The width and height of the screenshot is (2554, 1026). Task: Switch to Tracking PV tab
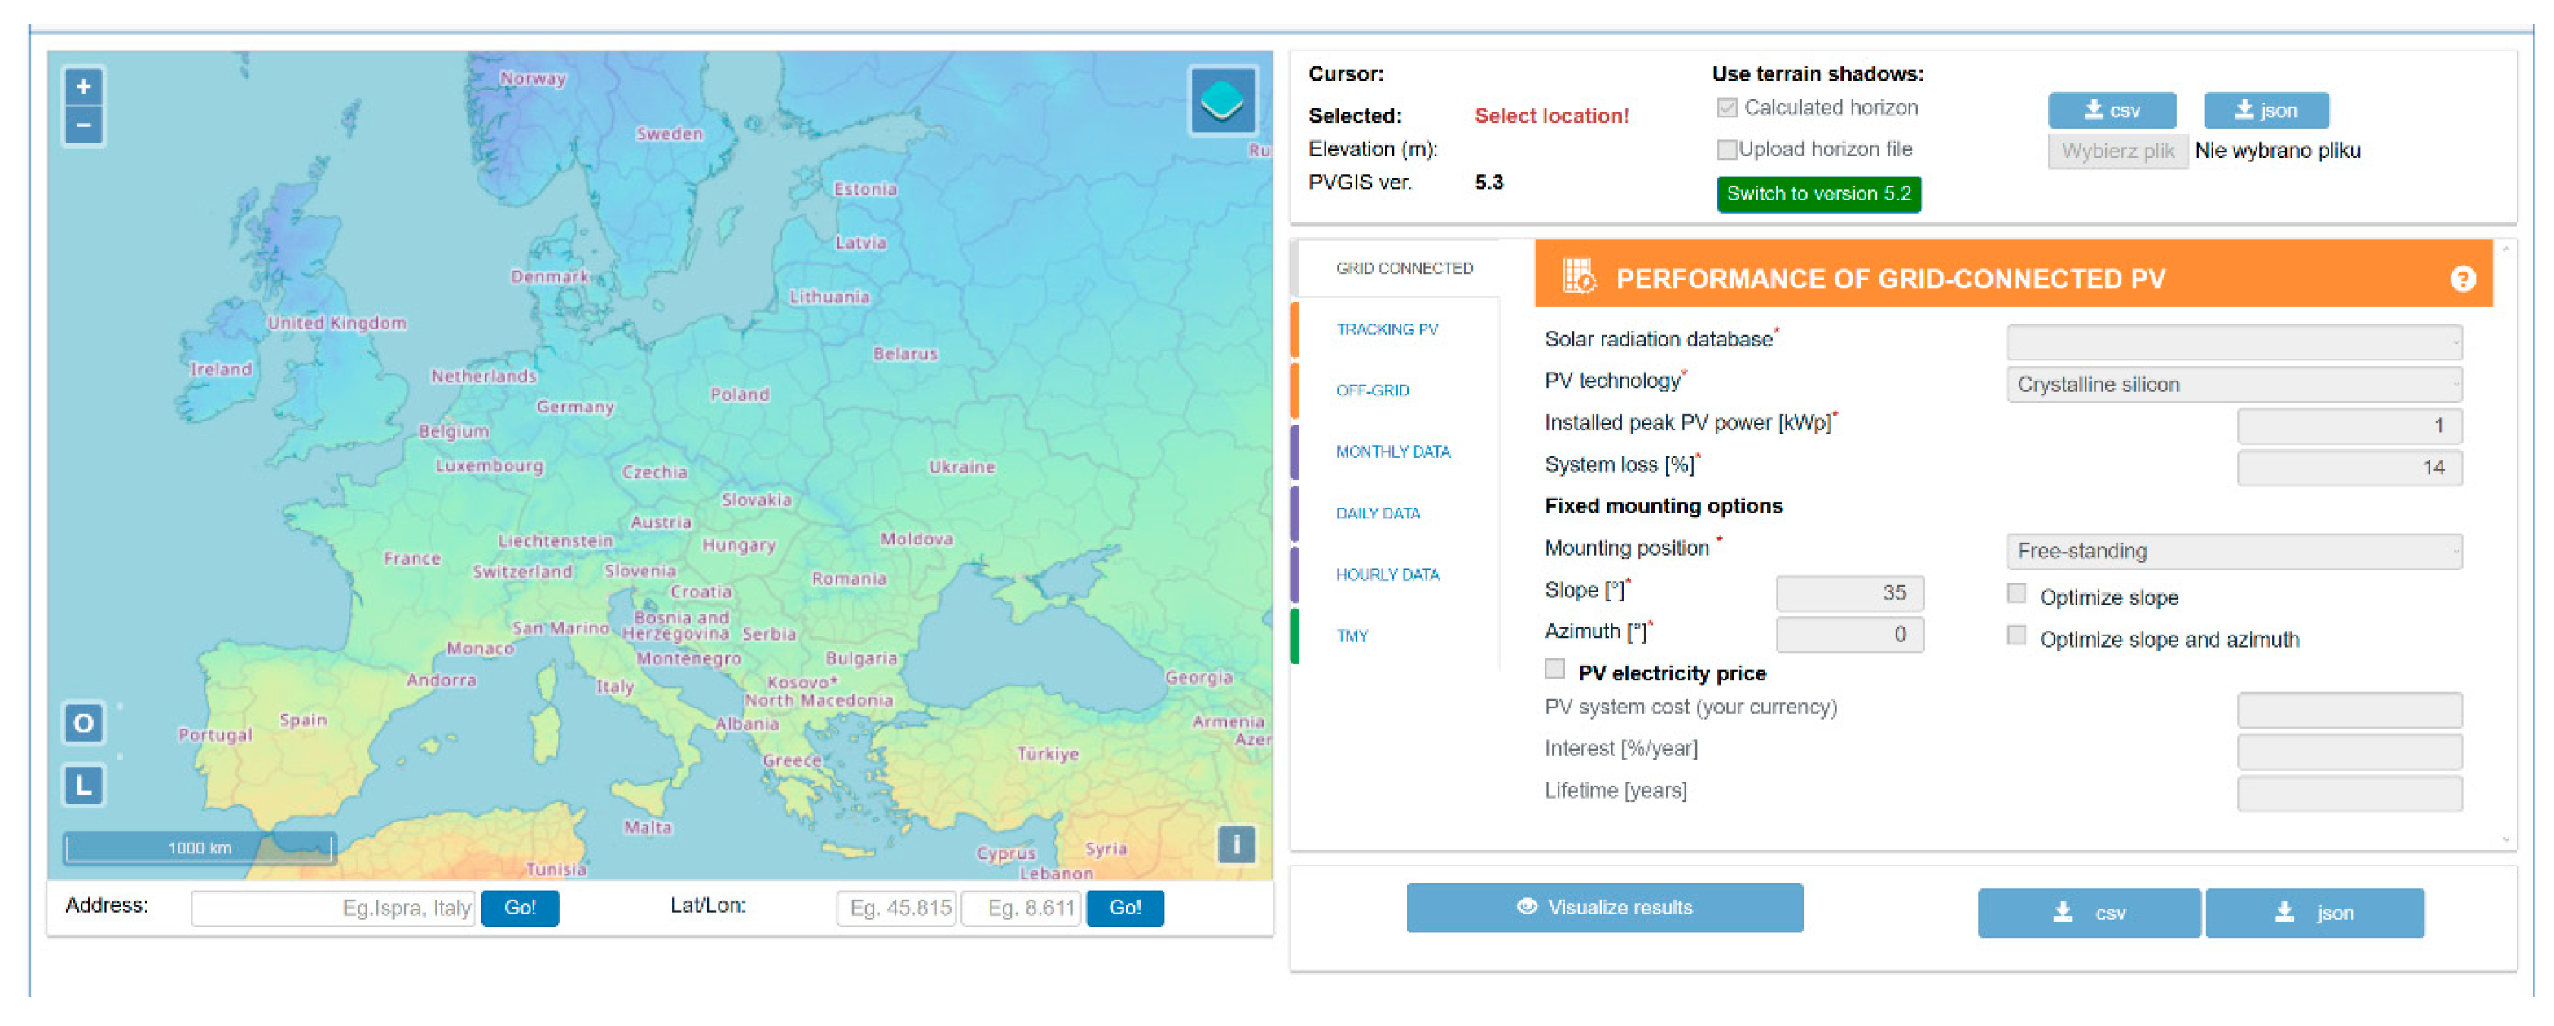1386,330
